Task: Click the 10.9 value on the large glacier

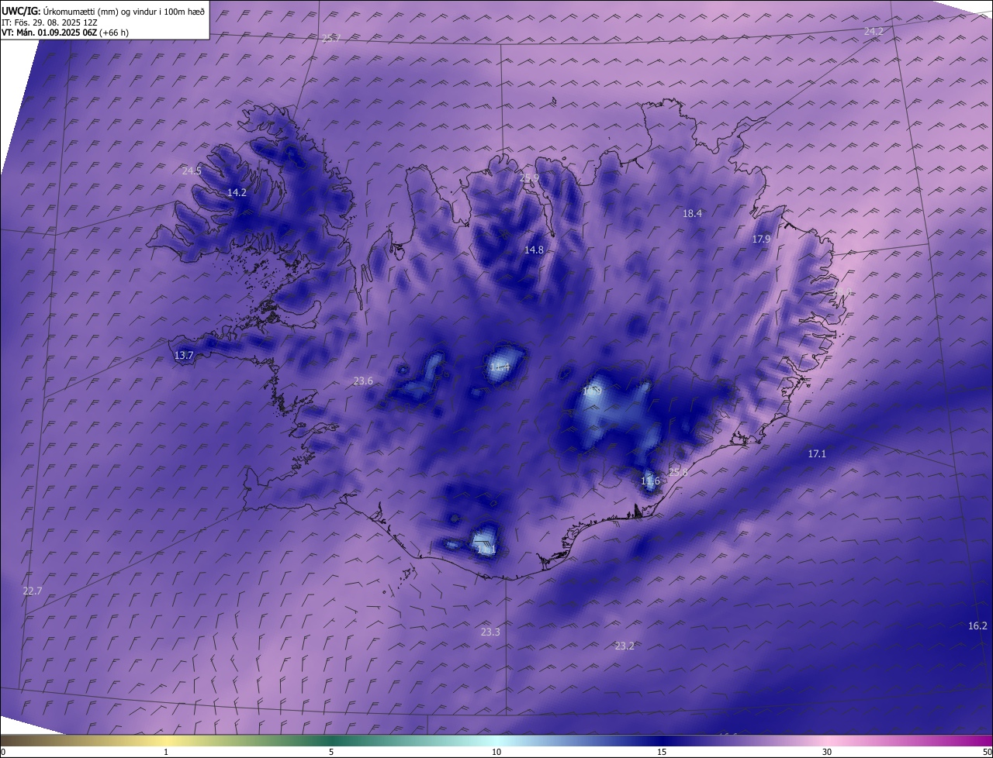Action: (x=592, y=391)
